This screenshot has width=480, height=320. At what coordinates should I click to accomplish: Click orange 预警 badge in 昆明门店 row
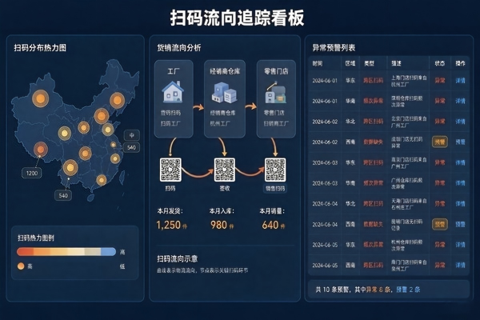pos(440,224)
